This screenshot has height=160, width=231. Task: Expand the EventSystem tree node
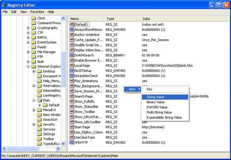click(28, 43)
